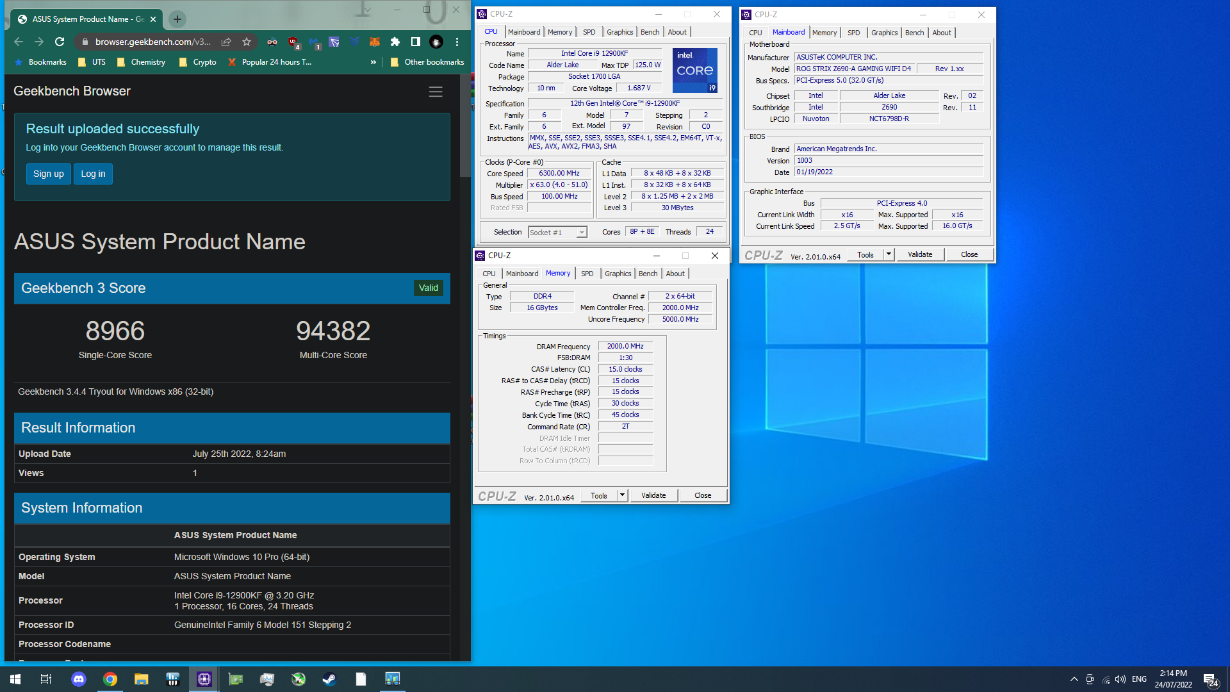Show hidden system tray icons
The height and width of the screenshot is (692, 1230).
(x=1074, y=679)
